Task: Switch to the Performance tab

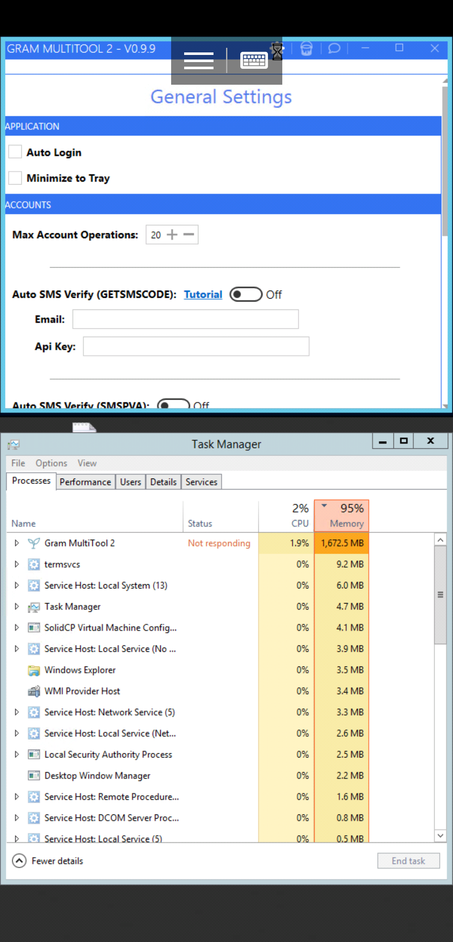Action: coord(85,482)
